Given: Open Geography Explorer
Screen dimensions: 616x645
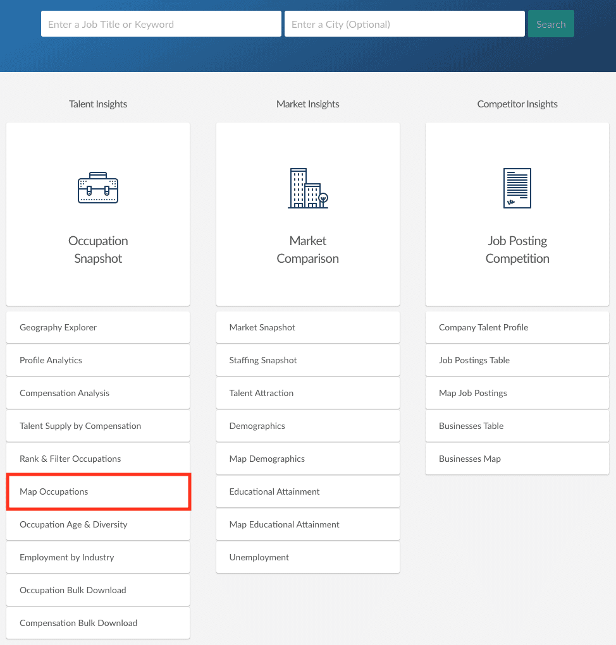Looking at the screenshot, I should (x=98, y=327).
